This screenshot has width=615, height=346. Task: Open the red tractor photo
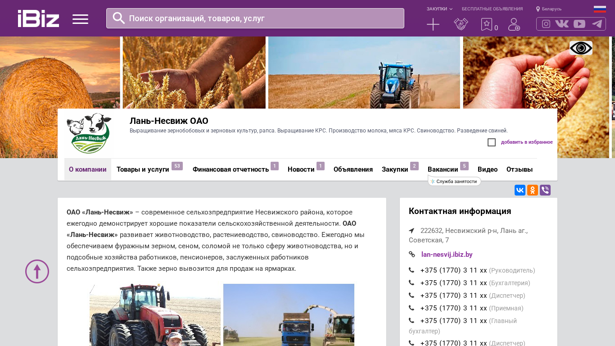[155, 315]
